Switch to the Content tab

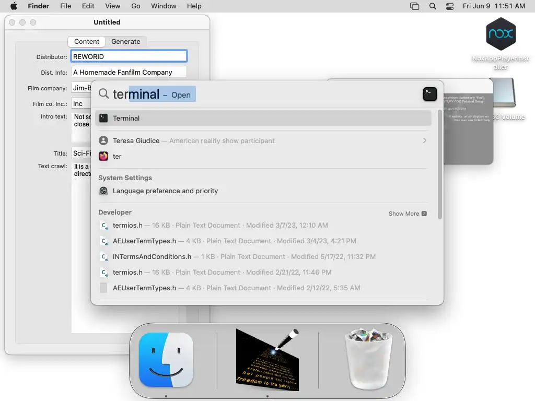click(87, 42)
